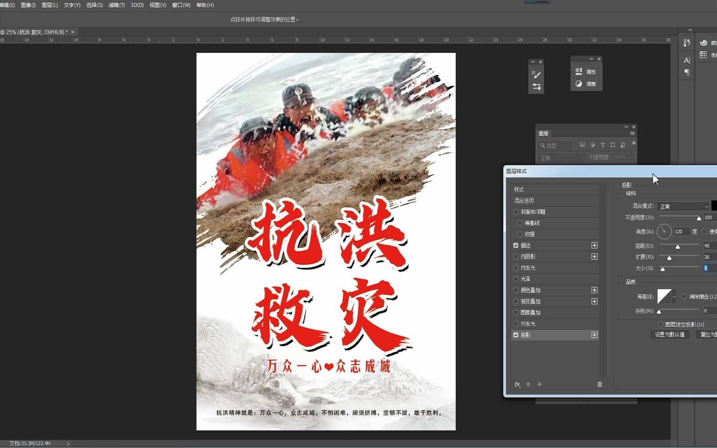Open the layer filter 类型 dropdown
Screen dimensions: 717x448
555,145
